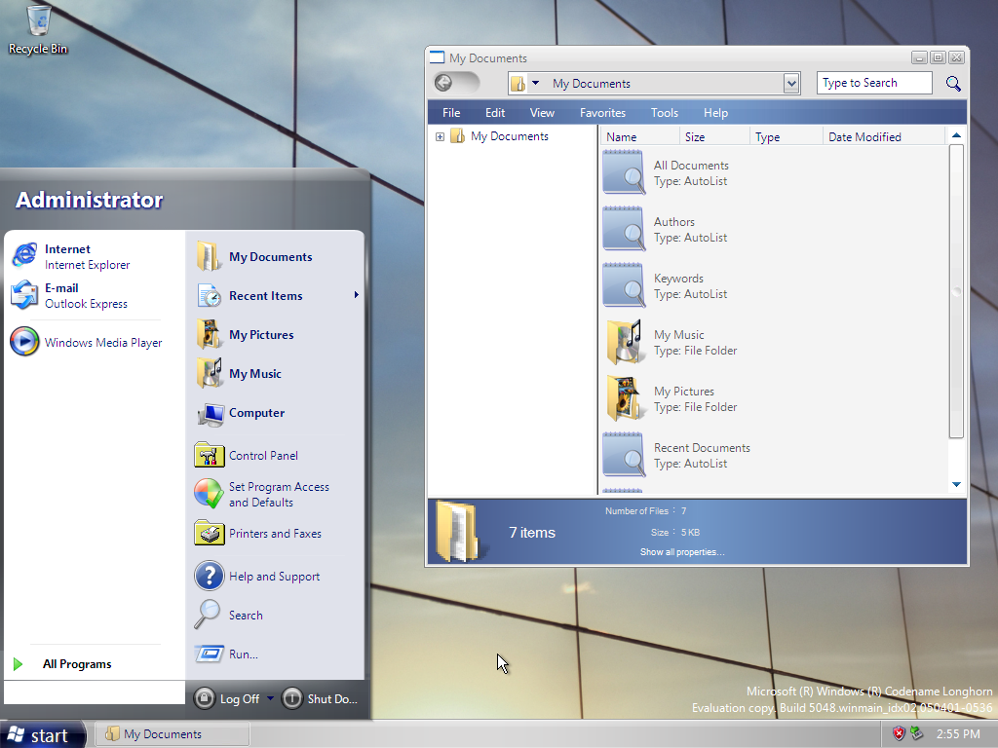Click the Type to Search input field
998x748 pixels.
coord(873,84)
